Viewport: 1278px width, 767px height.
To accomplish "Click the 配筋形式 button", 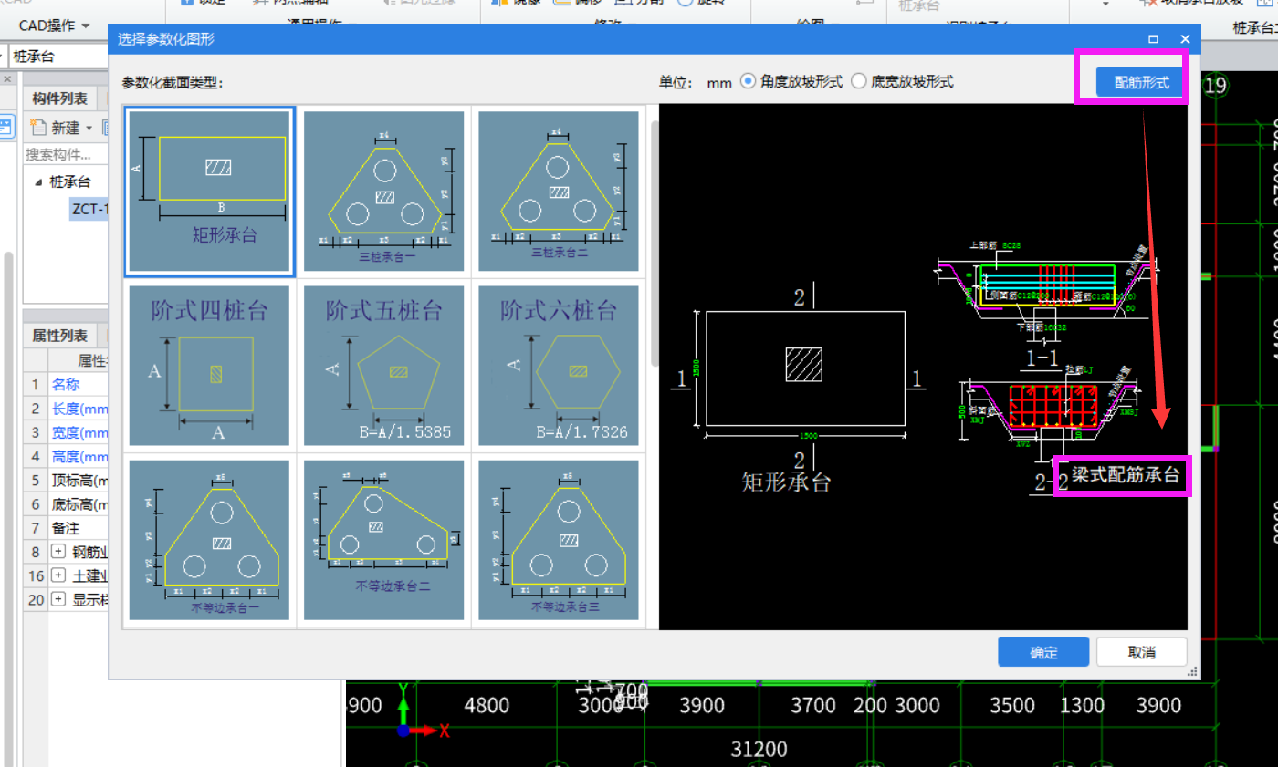I will 1141,83.
